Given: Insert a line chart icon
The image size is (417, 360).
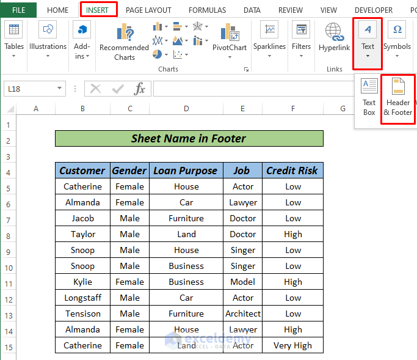Looking at the screenshot, I should point(158,40).
